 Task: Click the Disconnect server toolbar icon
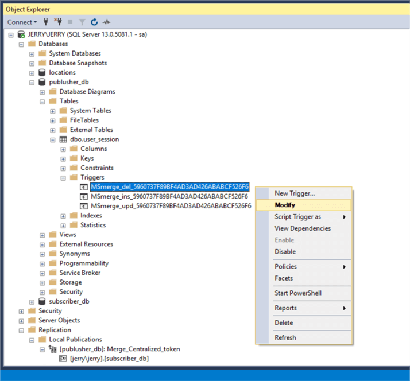coord(57,22)
